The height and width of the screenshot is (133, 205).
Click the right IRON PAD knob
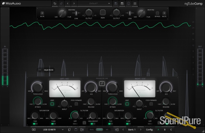coord(141,13)
